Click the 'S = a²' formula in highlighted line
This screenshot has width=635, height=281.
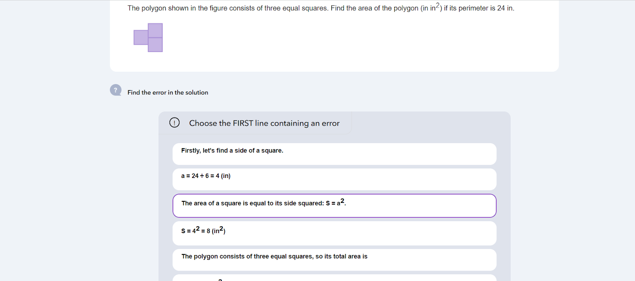[x=336, y=202]
